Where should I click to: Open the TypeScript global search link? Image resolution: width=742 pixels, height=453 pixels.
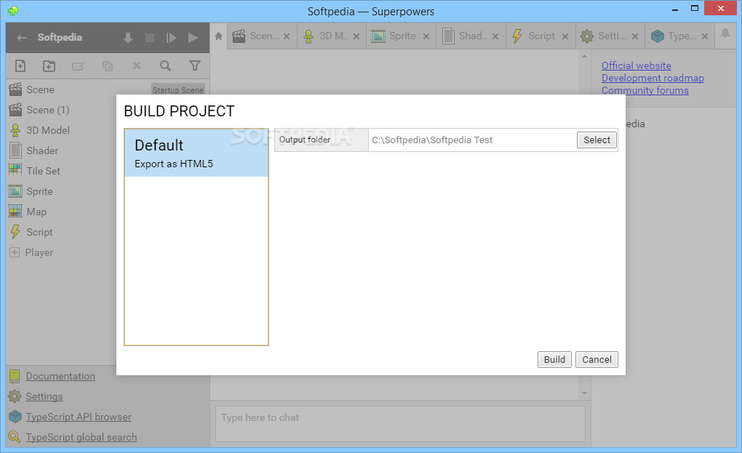(81, 437)
